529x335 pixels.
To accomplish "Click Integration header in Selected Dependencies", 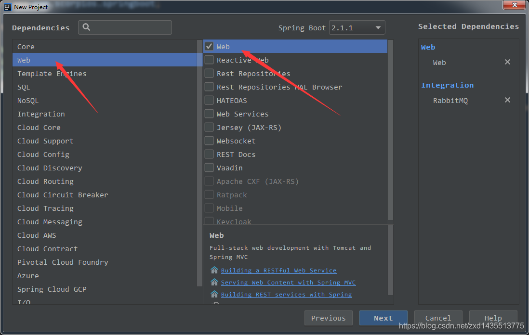I will pyautogui.click(x=448, y=85).
